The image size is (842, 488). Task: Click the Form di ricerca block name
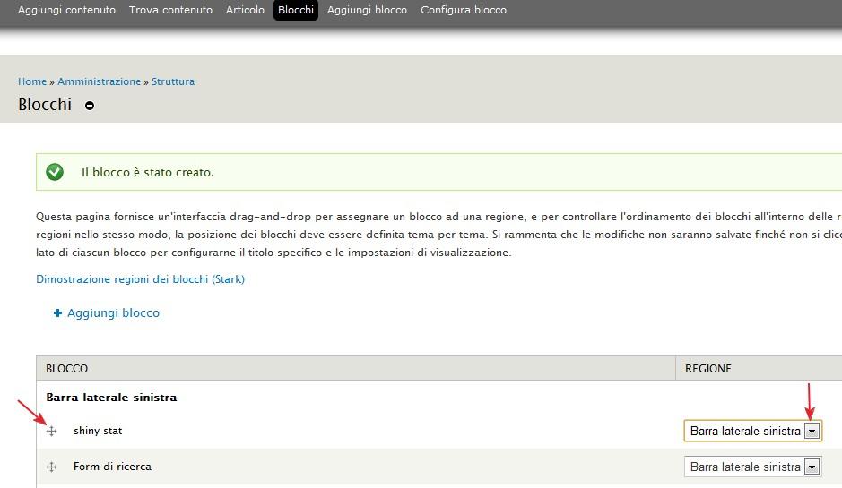pyautogui.click(x=112, y=467)
